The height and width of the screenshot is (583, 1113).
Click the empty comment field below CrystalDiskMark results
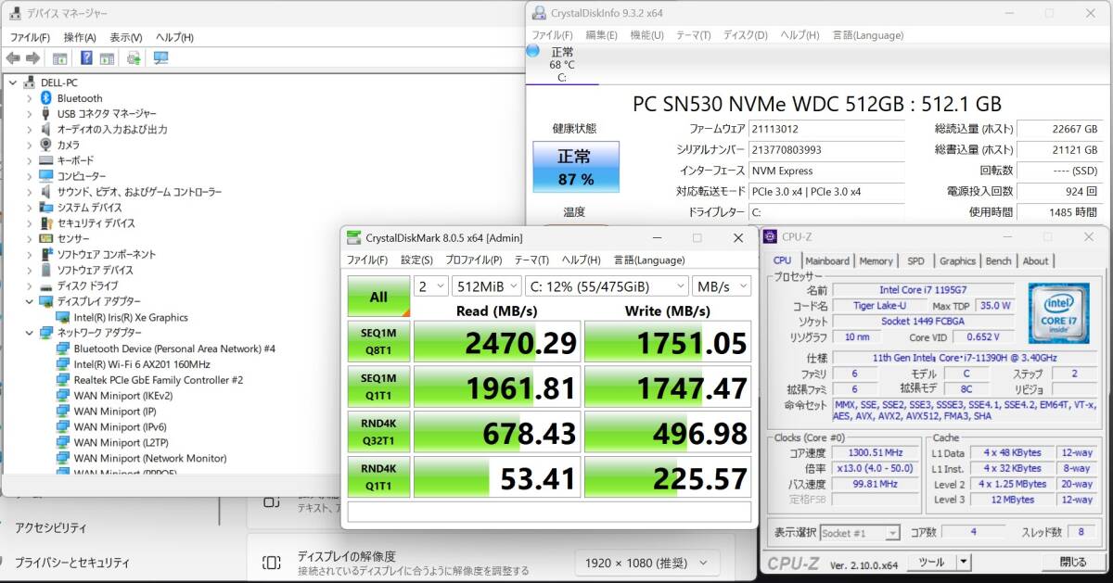[549, 511]
